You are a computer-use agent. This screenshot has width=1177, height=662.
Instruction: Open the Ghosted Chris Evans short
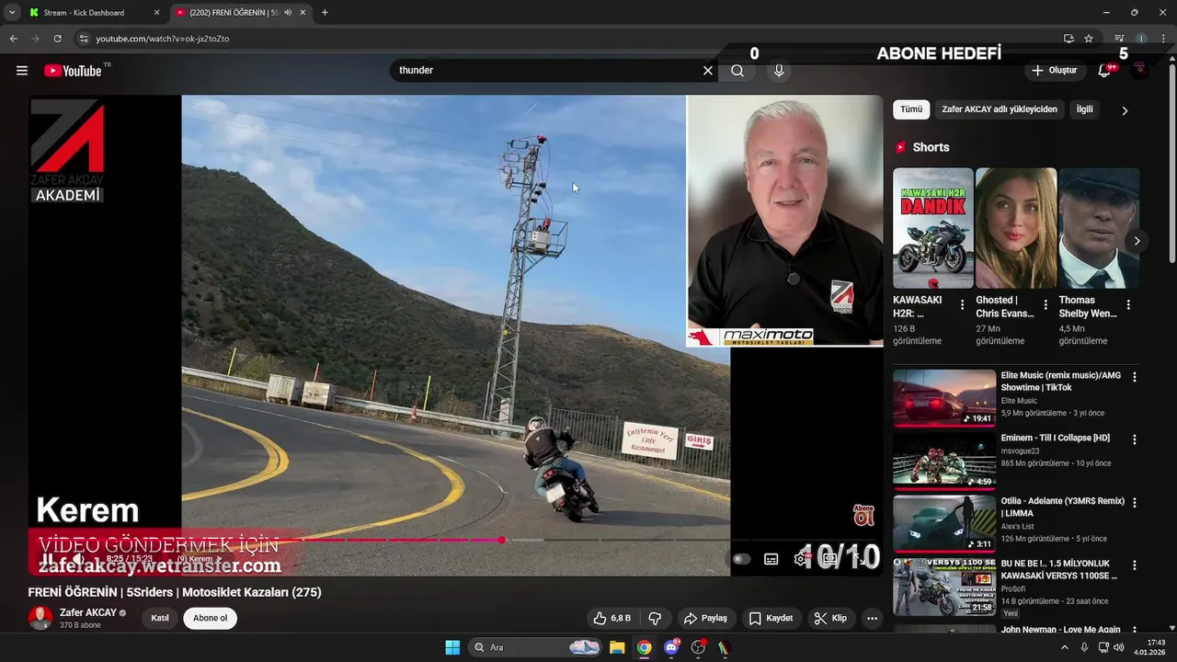click(1015, 228)
